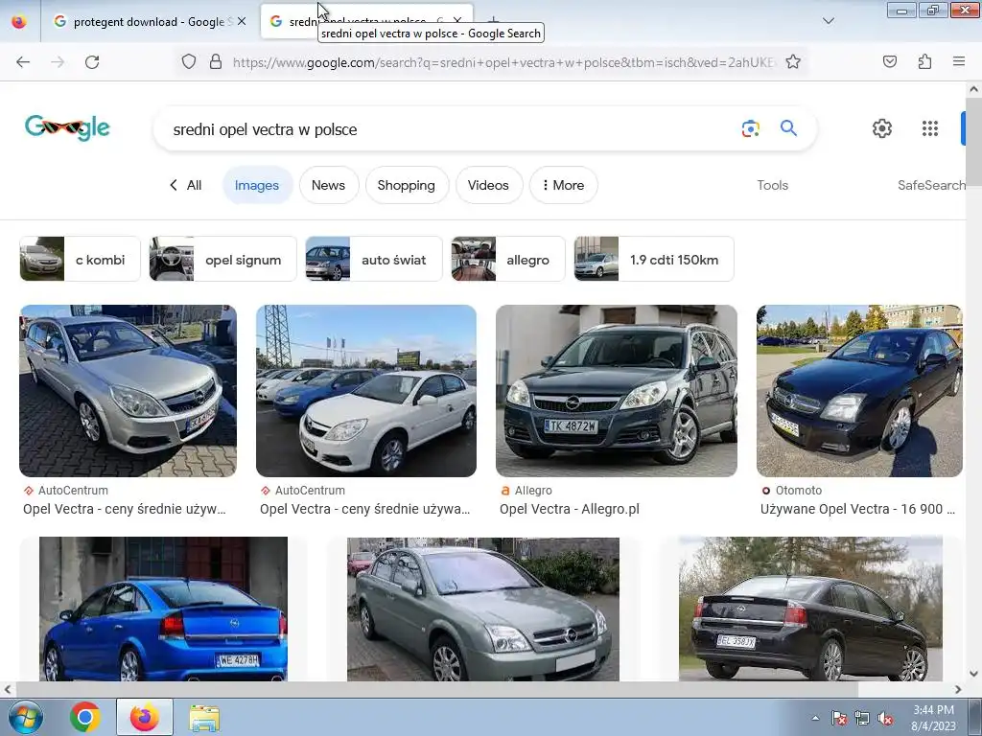Select the Images tab
Viewport: 982px width, 736px height.
pyautogui.click(x=257, y=185)
